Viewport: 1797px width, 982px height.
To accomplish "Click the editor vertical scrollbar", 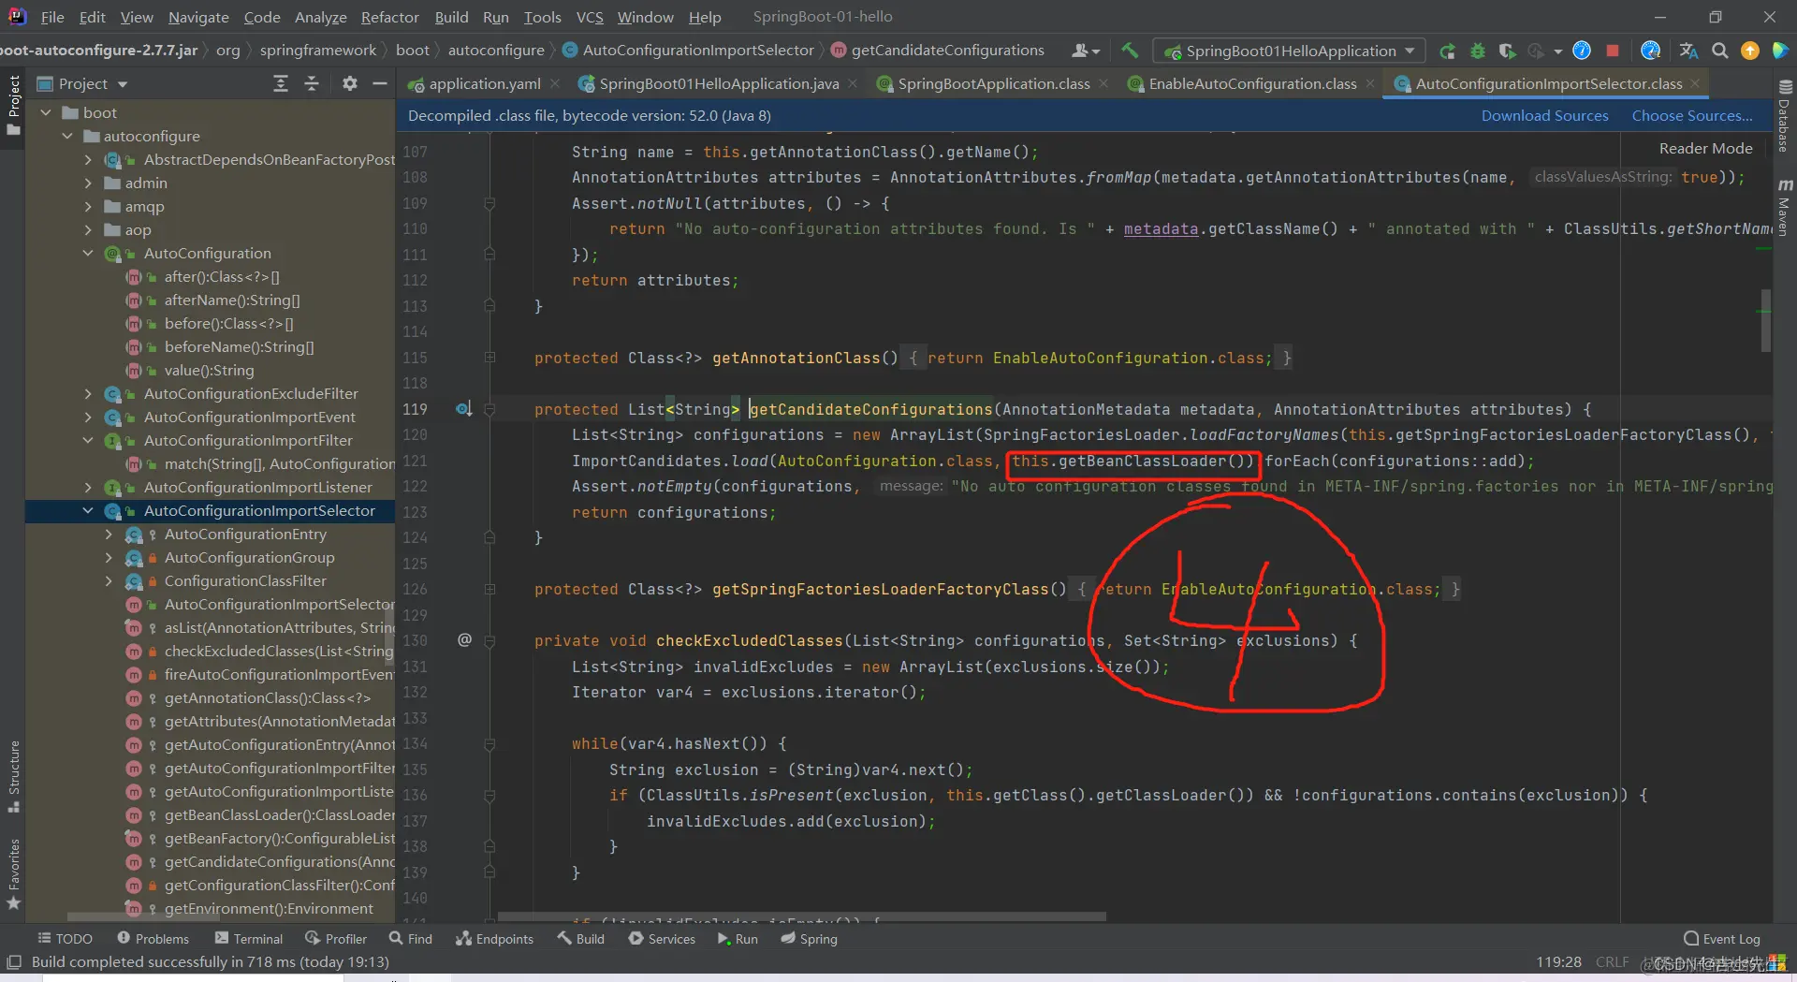I will (x=1765, y=320).
